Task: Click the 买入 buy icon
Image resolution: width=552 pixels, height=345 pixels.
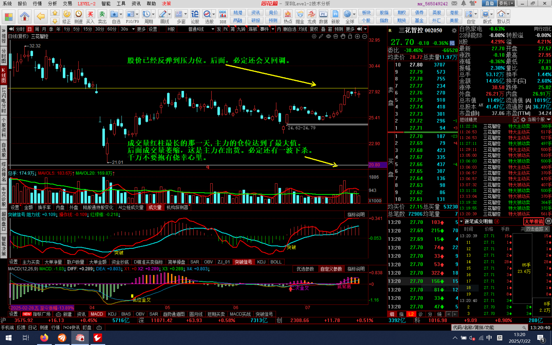Action: pyautogui.click(x=90, y=17)
